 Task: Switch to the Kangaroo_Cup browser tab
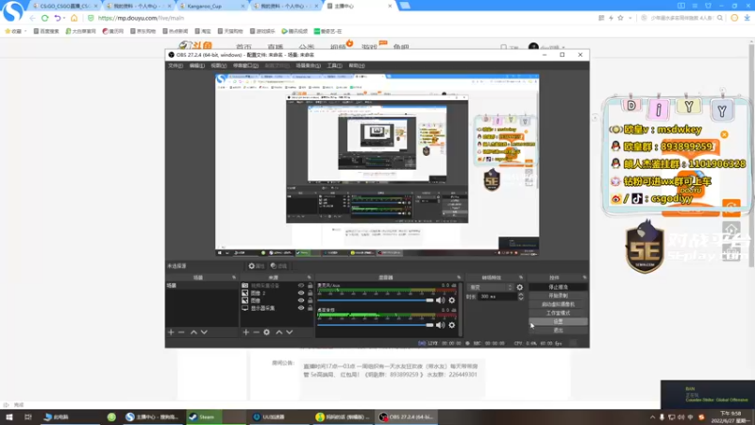(210, 6)
